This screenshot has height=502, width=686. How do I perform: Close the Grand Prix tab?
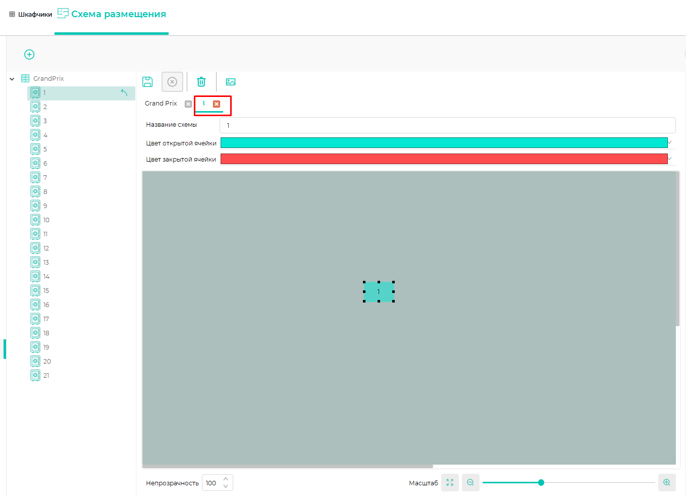tap(188, 104)
